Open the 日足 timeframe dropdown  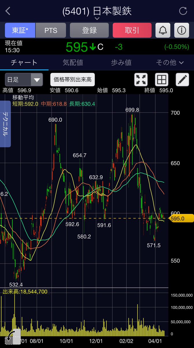24,80
